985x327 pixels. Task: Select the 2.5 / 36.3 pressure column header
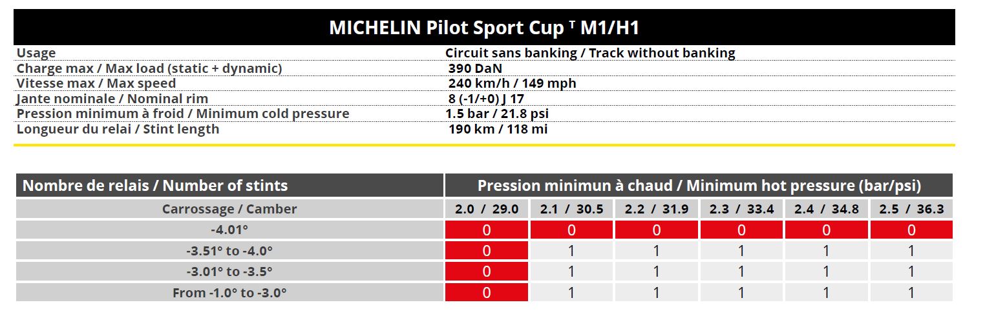coord(911,209)
